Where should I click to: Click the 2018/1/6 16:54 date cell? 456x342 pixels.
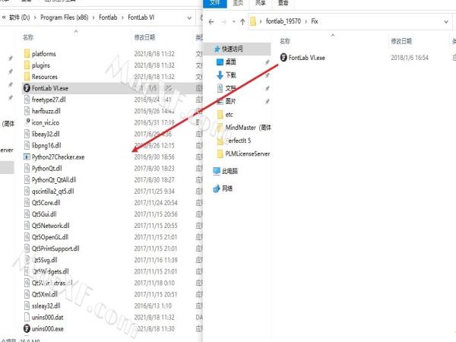pyautogui.click(x=410, y=58)
